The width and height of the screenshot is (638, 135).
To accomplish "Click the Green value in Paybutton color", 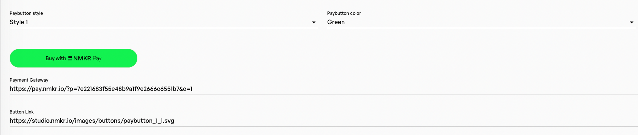I will click(x=336, y=22).
